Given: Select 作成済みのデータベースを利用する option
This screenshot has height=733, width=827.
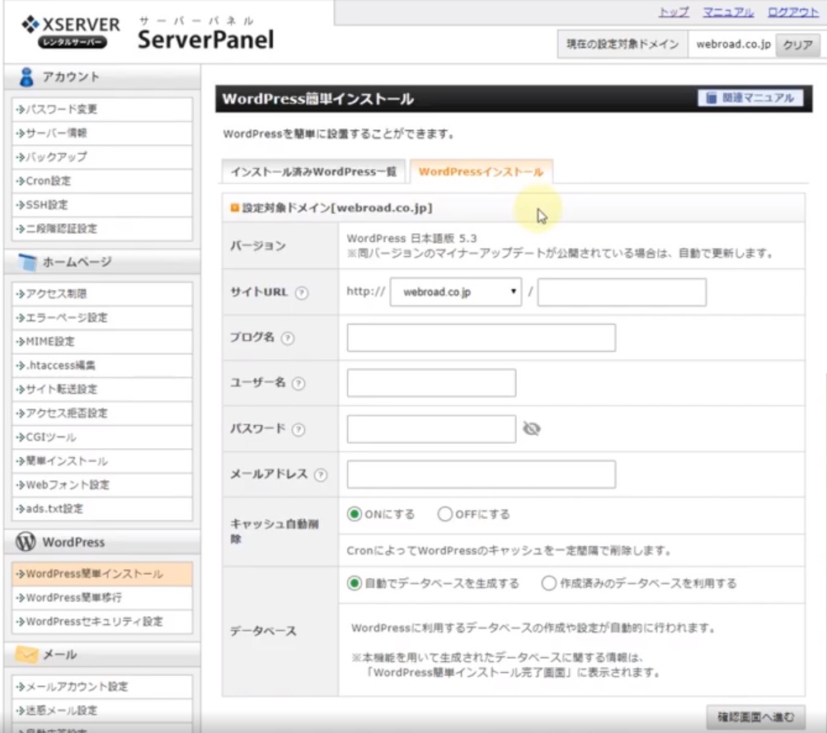Looking at the screenshot, I should pos(548,583).
